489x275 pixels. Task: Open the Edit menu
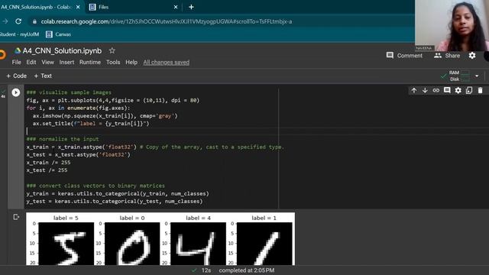(31, 63)
